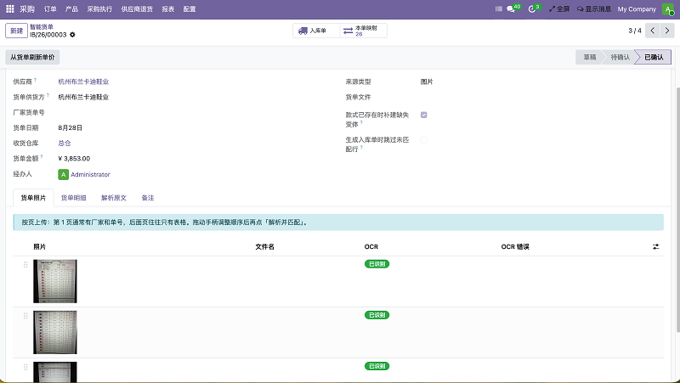Click the 来源类型 value 图片
Viewport: 680px width, 383px height.
[427, 82]
